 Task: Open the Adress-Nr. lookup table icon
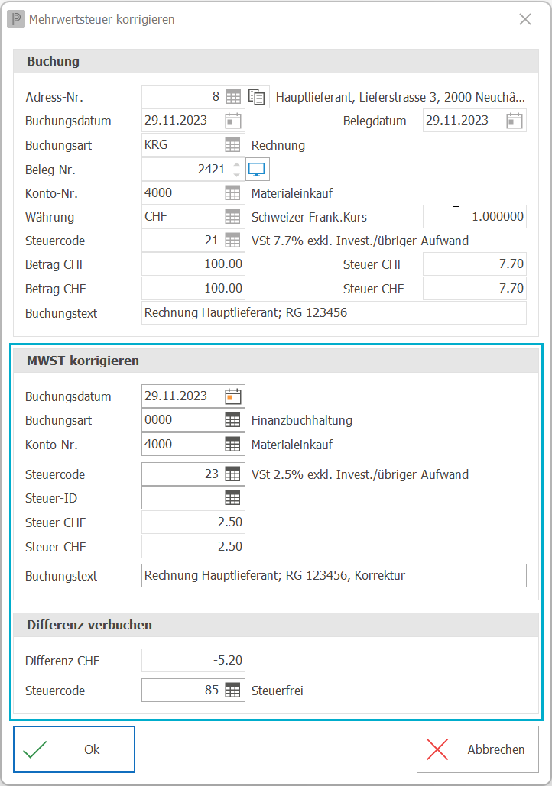tap(233, 97)
